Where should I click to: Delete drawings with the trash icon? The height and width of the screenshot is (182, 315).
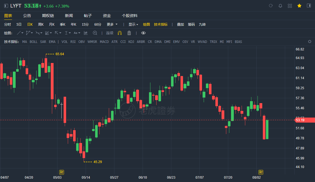tap(129, 33)
